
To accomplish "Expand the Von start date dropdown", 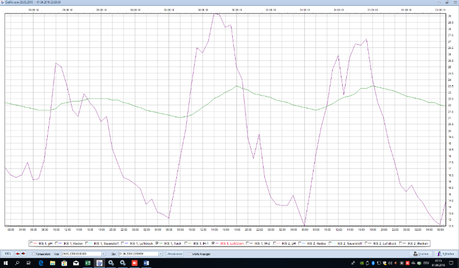I will coord(104,254).
